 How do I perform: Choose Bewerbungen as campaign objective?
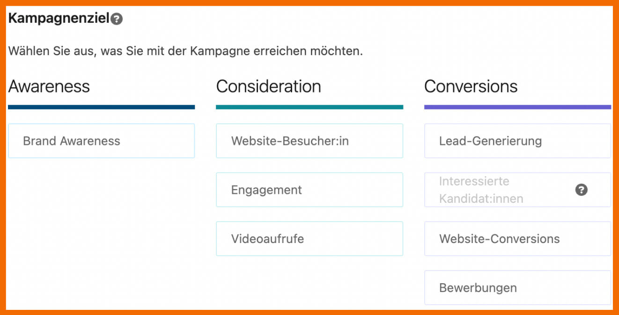[517, 288]
